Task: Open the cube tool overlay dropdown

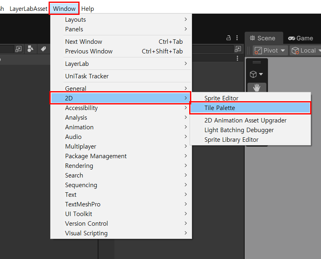Action: [x=256, y=74]
